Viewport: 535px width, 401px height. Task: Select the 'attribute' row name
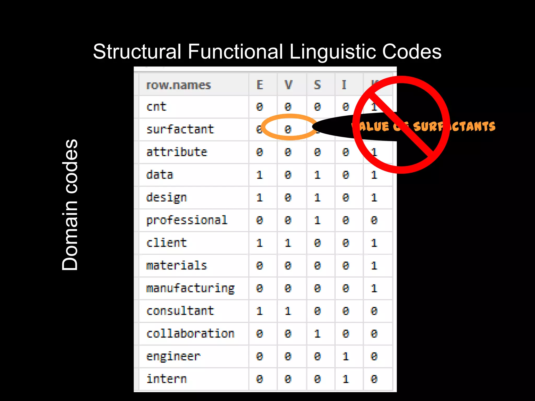coord(177,152)
